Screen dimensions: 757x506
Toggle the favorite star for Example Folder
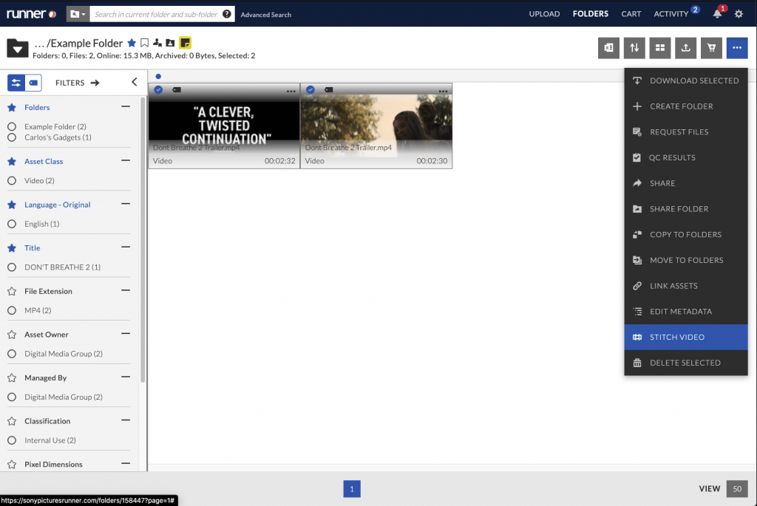[132, 43]
